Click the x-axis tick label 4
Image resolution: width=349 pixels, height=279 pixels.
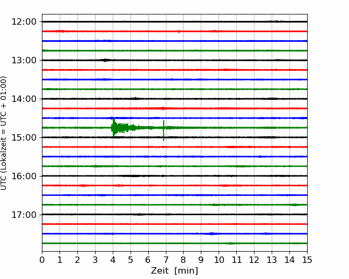coord(113,260)
